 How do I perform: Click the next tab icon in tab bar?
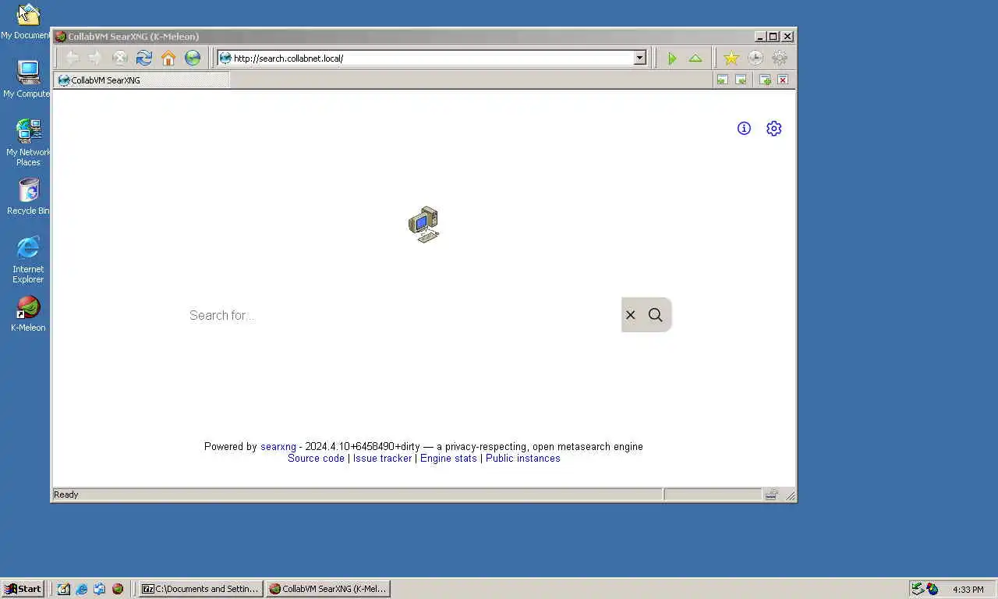[x=741, y=80]
